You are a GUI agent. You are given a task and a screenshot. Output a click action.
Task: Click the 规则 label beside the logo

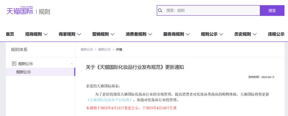[44, 11]
